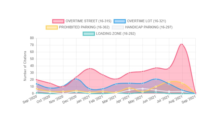The image size is (219, 123).
Task: Click the teal LOADING ZONE legend swatch
Action: pos(89,34)
